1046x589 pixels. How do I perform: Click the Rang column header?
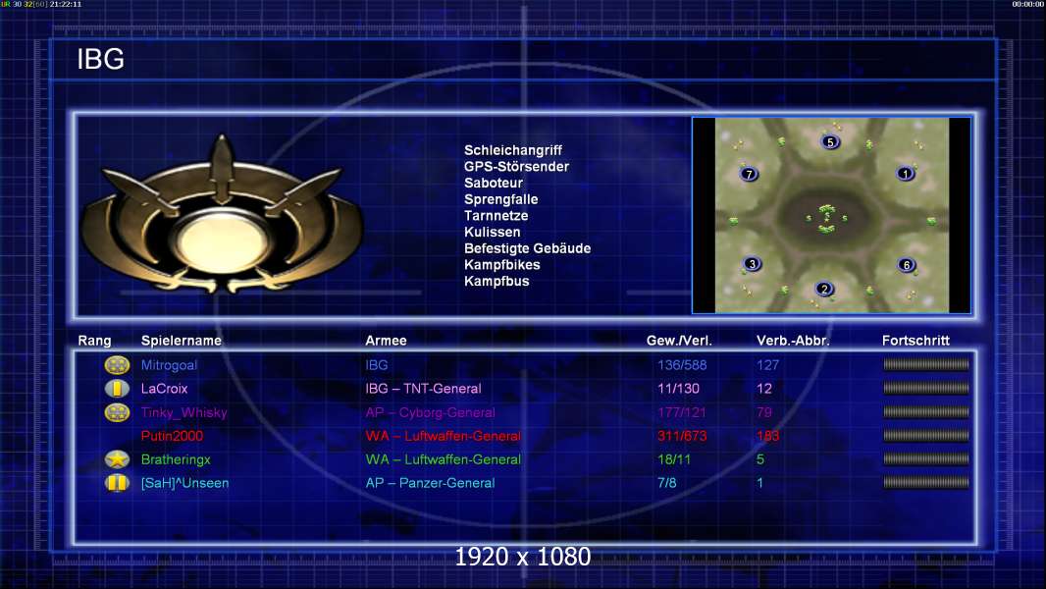point(95,341)
